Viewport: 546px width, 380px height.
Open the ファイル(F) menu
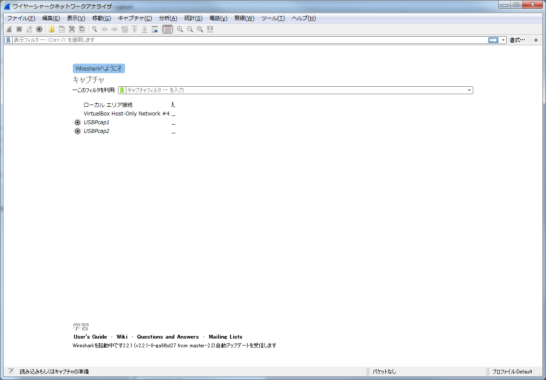[21, 18]
